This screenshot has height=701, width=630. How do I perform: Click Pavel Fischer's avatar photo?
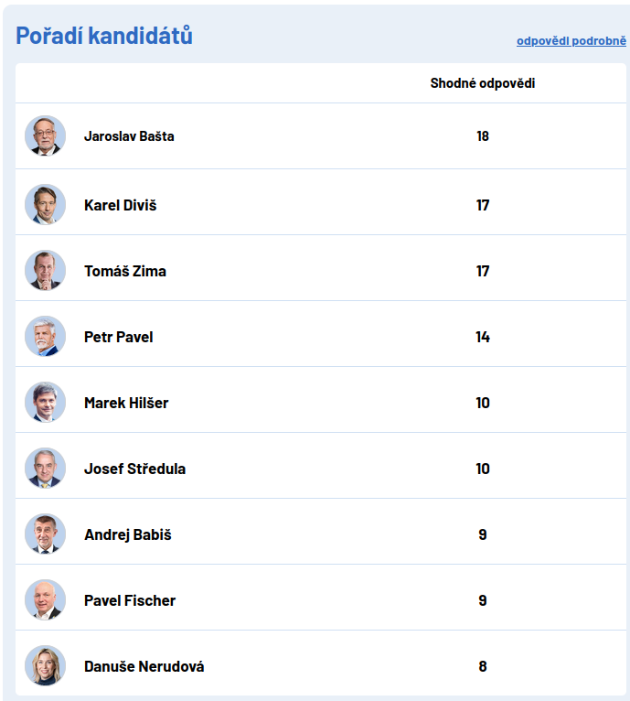[x=45, y=600]
